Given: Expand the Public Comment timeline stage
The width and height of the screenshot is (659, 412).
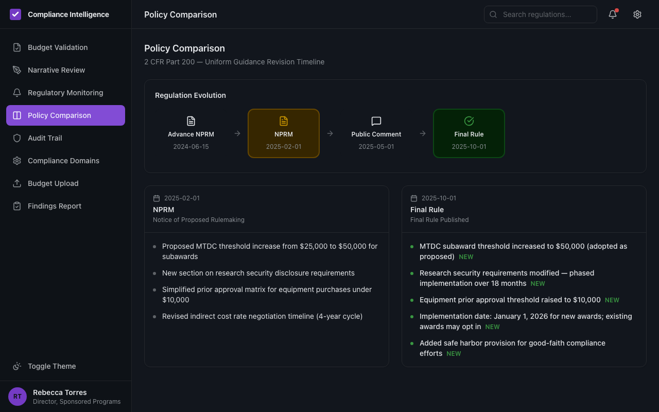Looking at the screenshot, I should 376,133.
